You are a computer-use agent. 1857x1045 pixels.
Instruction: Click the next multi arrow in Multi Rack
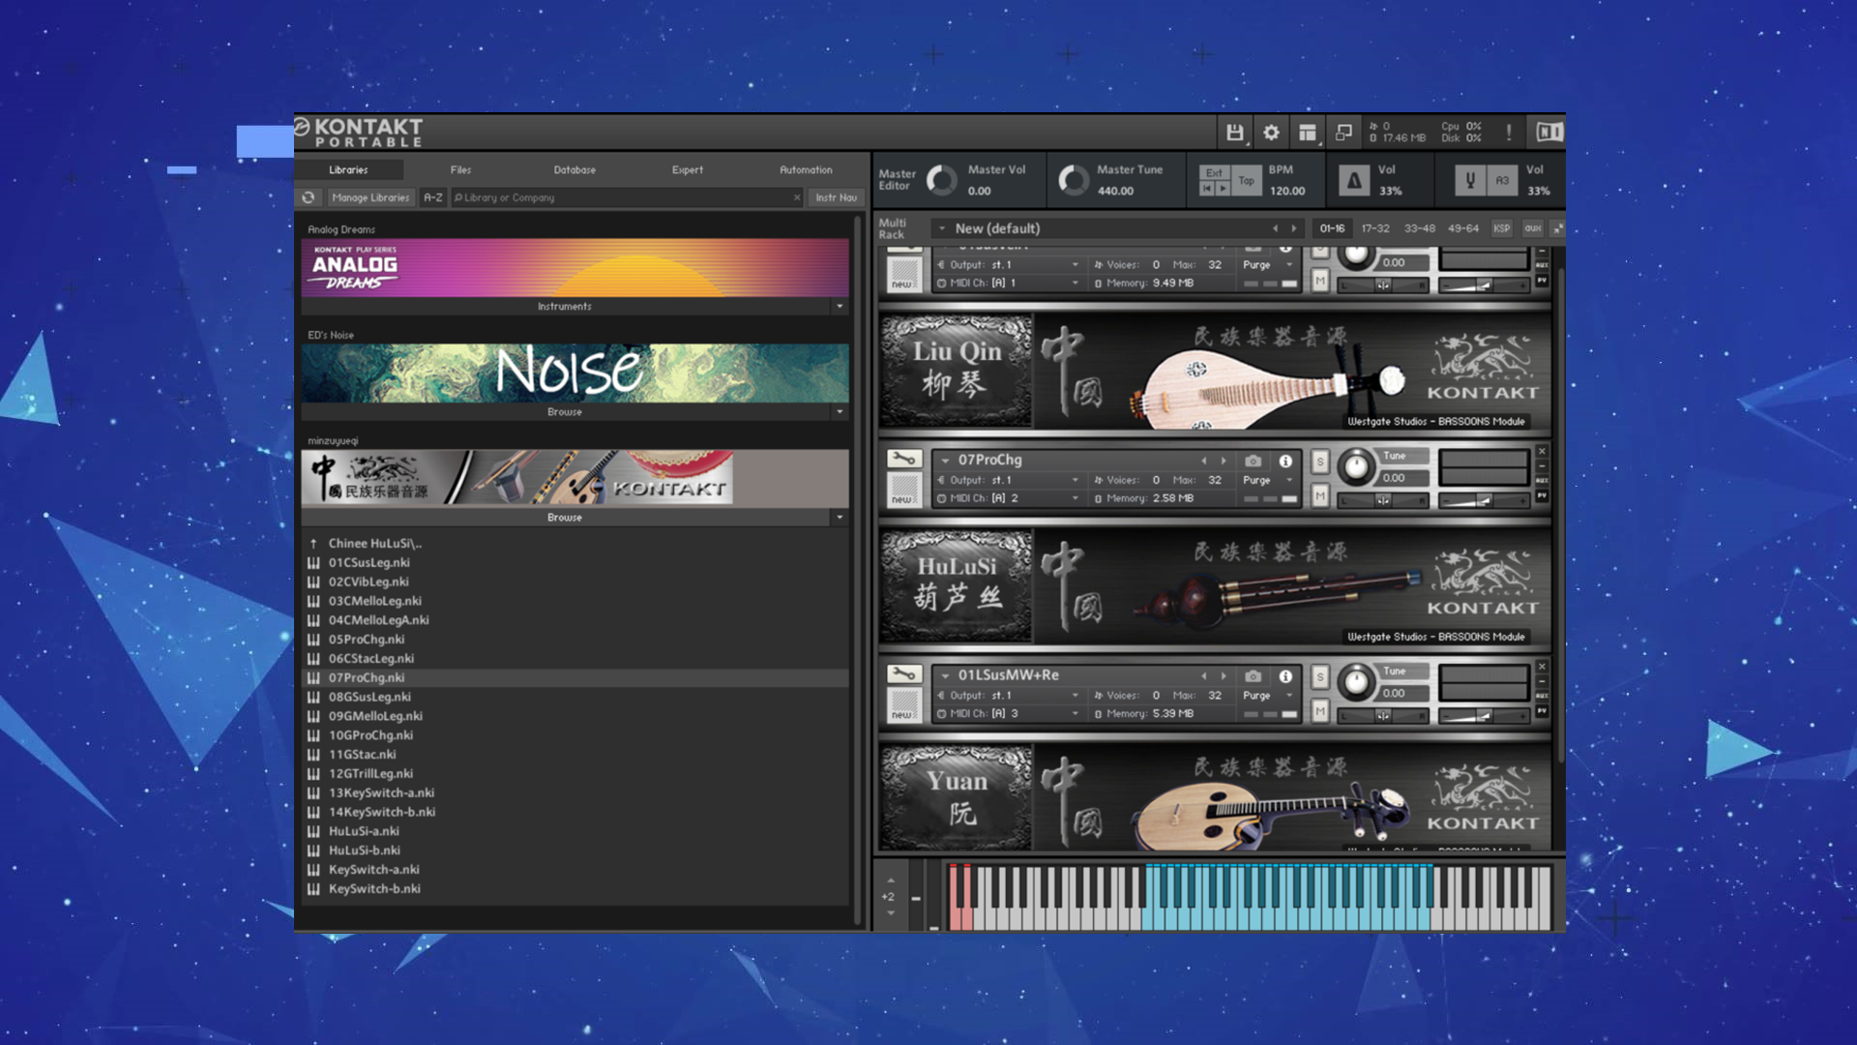tap(1294, 228)
